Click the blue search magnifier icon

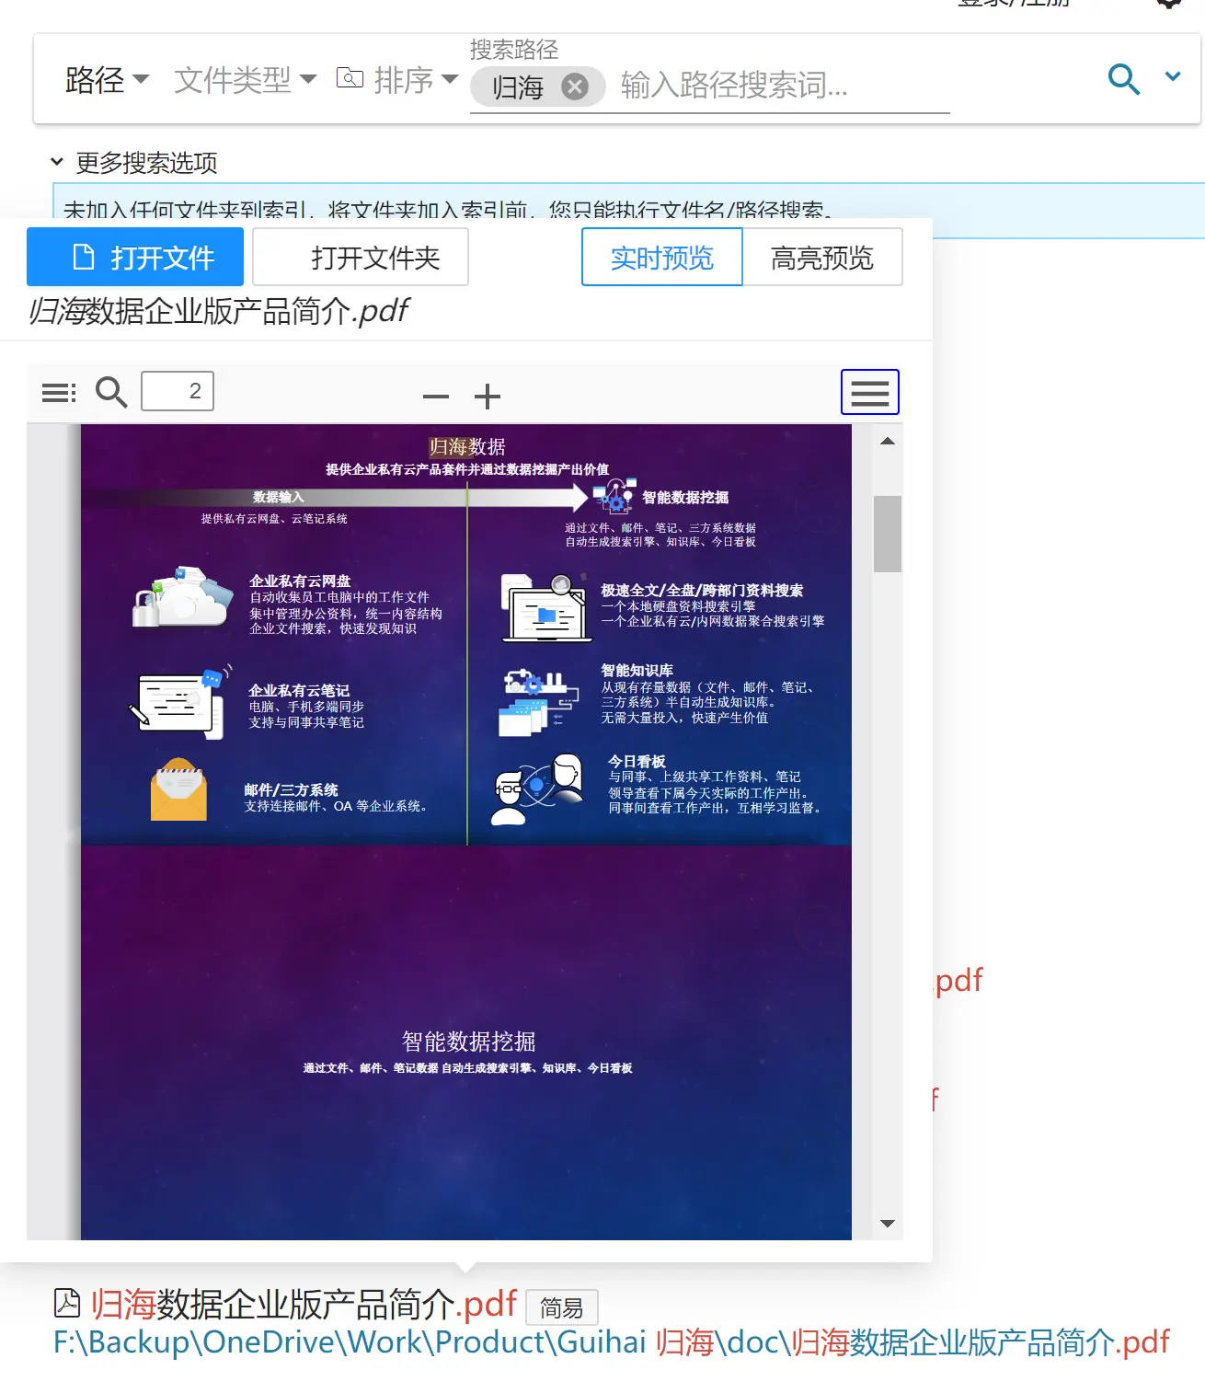pos(1123,79)
